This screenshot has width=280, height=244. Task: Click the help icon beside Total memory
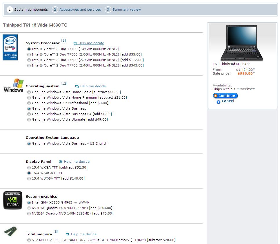point(68,234)
